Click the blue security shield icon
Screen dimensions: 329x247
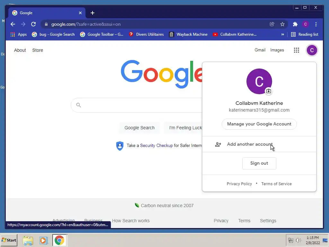click(x=120, y=146)
